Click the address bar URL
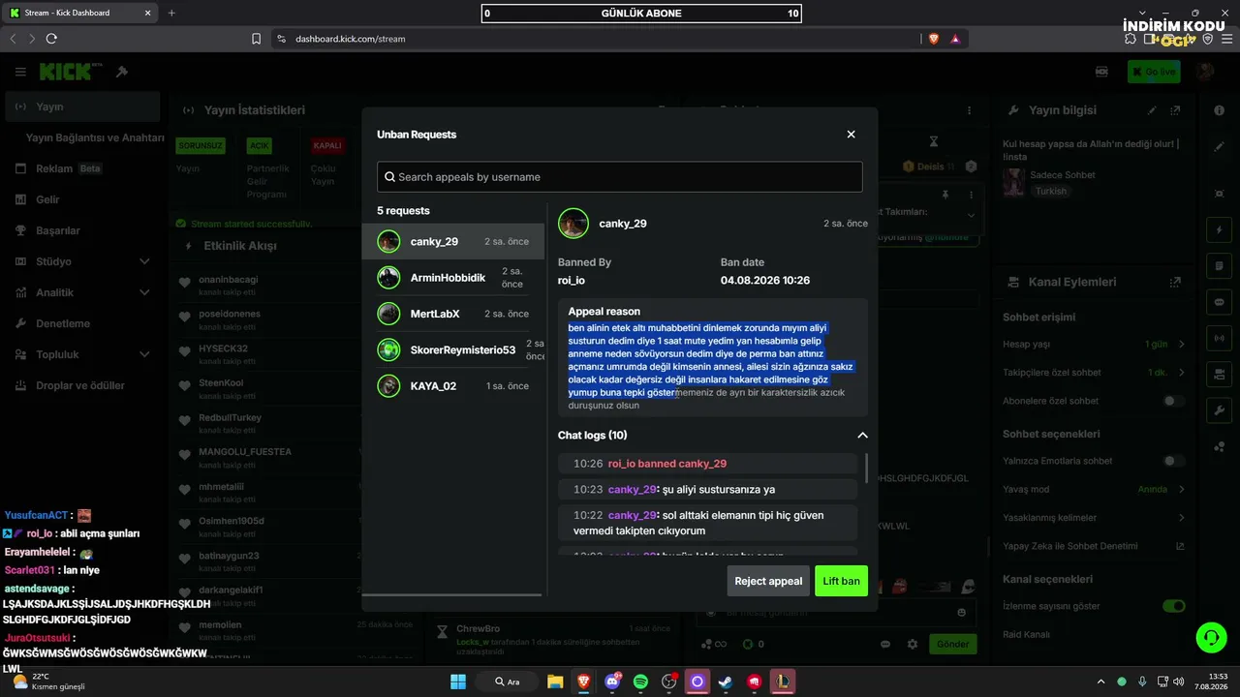1240x697 pixels. pyautogui.click(x=351, y=39)
